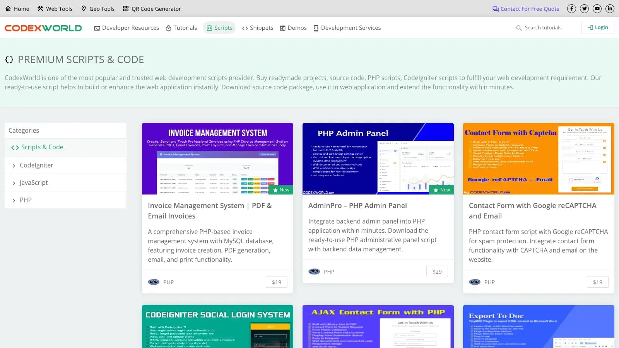619x348 pixels.
Task: Click the PHP label under AdminPro card
Action: tap(329, 272)
